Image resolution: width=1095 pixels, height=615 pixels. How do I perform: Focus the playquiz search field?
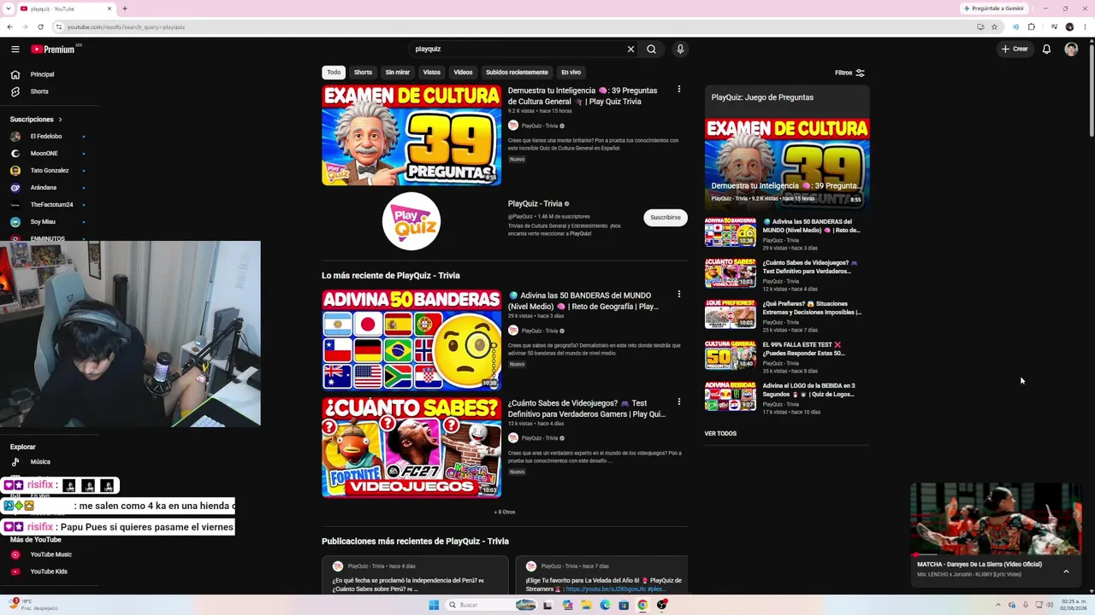click(x=518, y=50)
